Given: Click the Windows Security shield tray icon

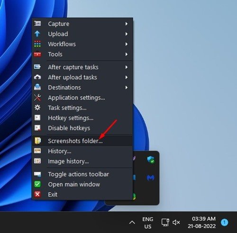Looking at the screenshot, I should [151, 160].
